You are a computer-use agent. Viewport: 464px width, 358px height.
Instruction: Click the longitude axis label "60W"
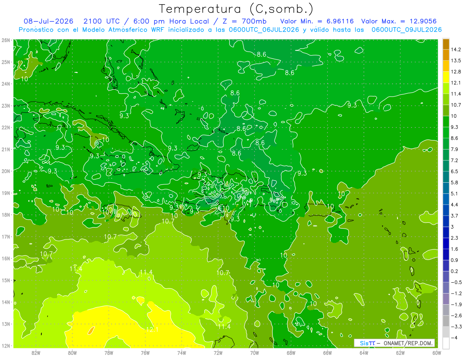(x=437, y=352)
